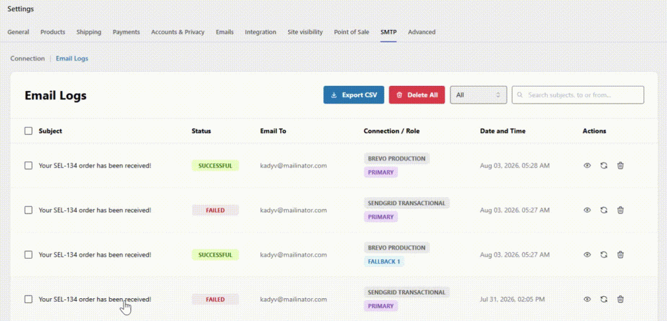The image size is (667, 321).
Task: Open the Advanced tab
Action: (421, 32)
